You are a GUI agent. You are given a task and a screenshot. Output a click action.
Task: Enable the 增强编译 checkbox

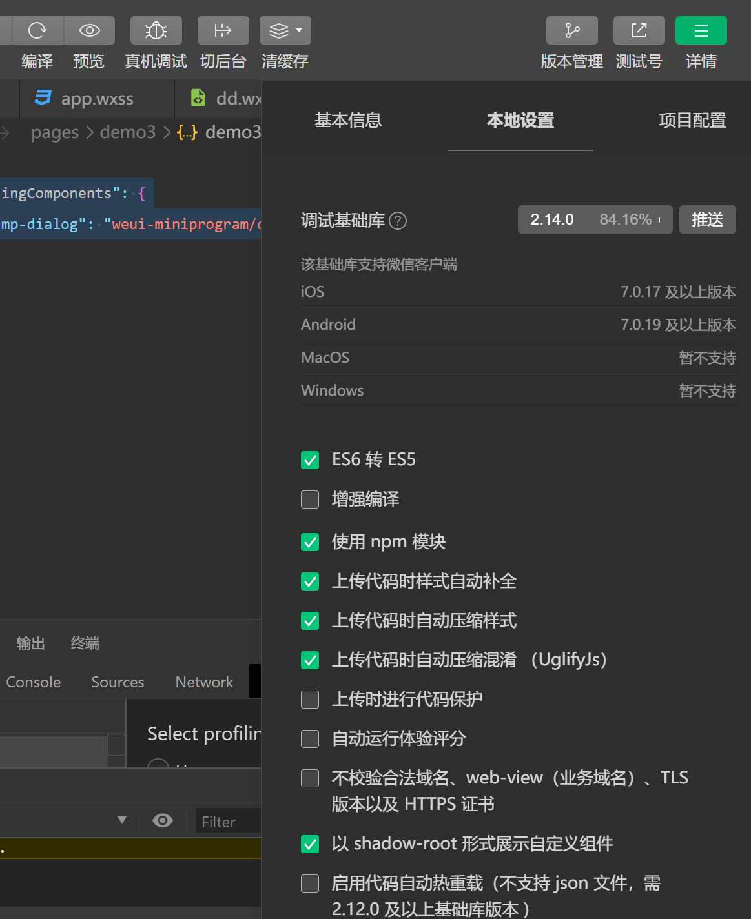pyautogui.click(x=310, y=500)
